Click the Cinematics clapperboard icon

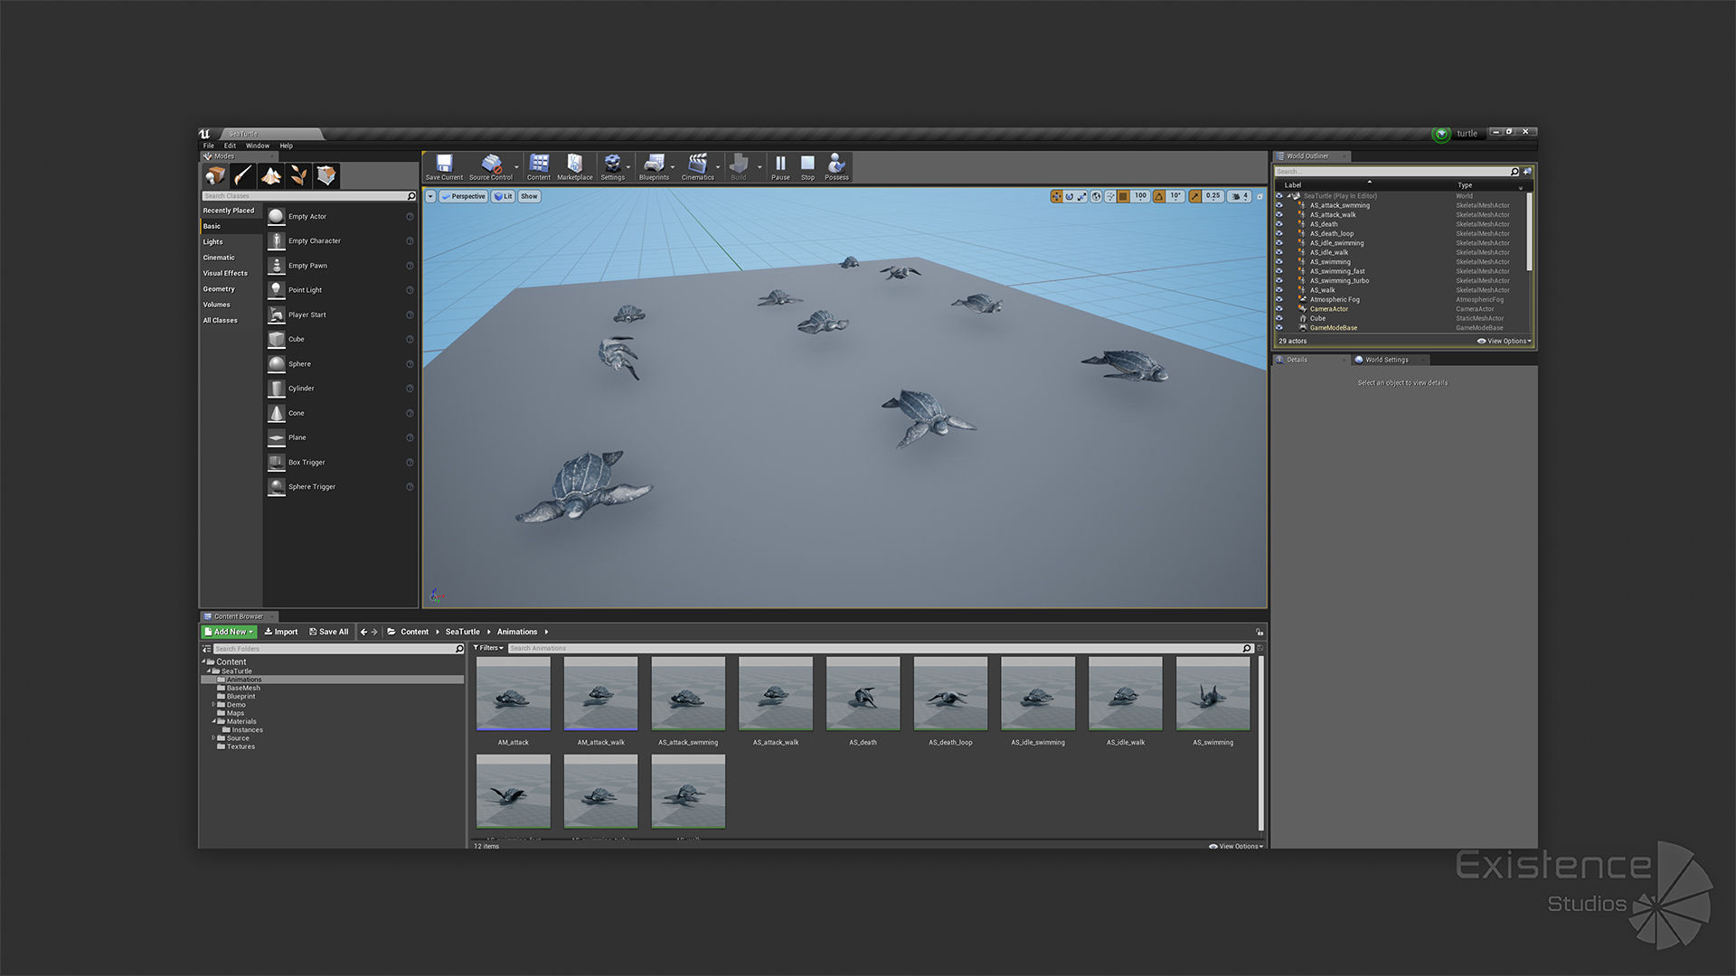697,164
